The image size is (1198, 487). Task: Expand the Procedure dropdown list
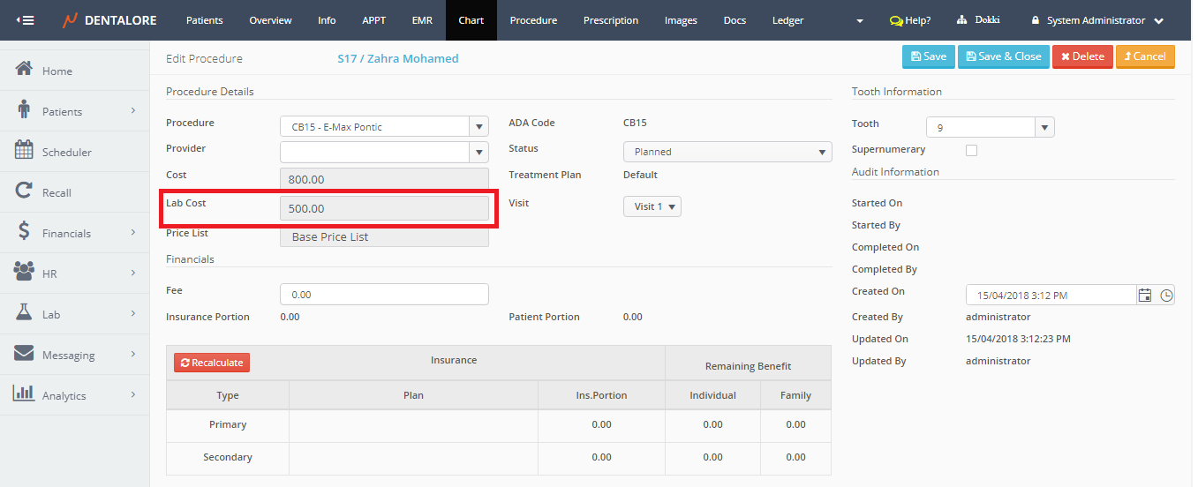[478, 127]
